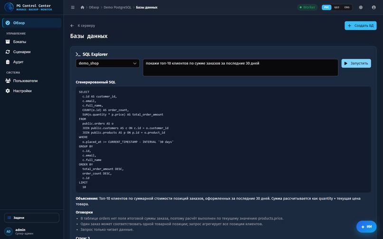This screenshot has width=383, height=239.
Task: Click the Настройки gear icon in sidebar
Action: pyautogui.click(x=8, y=91)
